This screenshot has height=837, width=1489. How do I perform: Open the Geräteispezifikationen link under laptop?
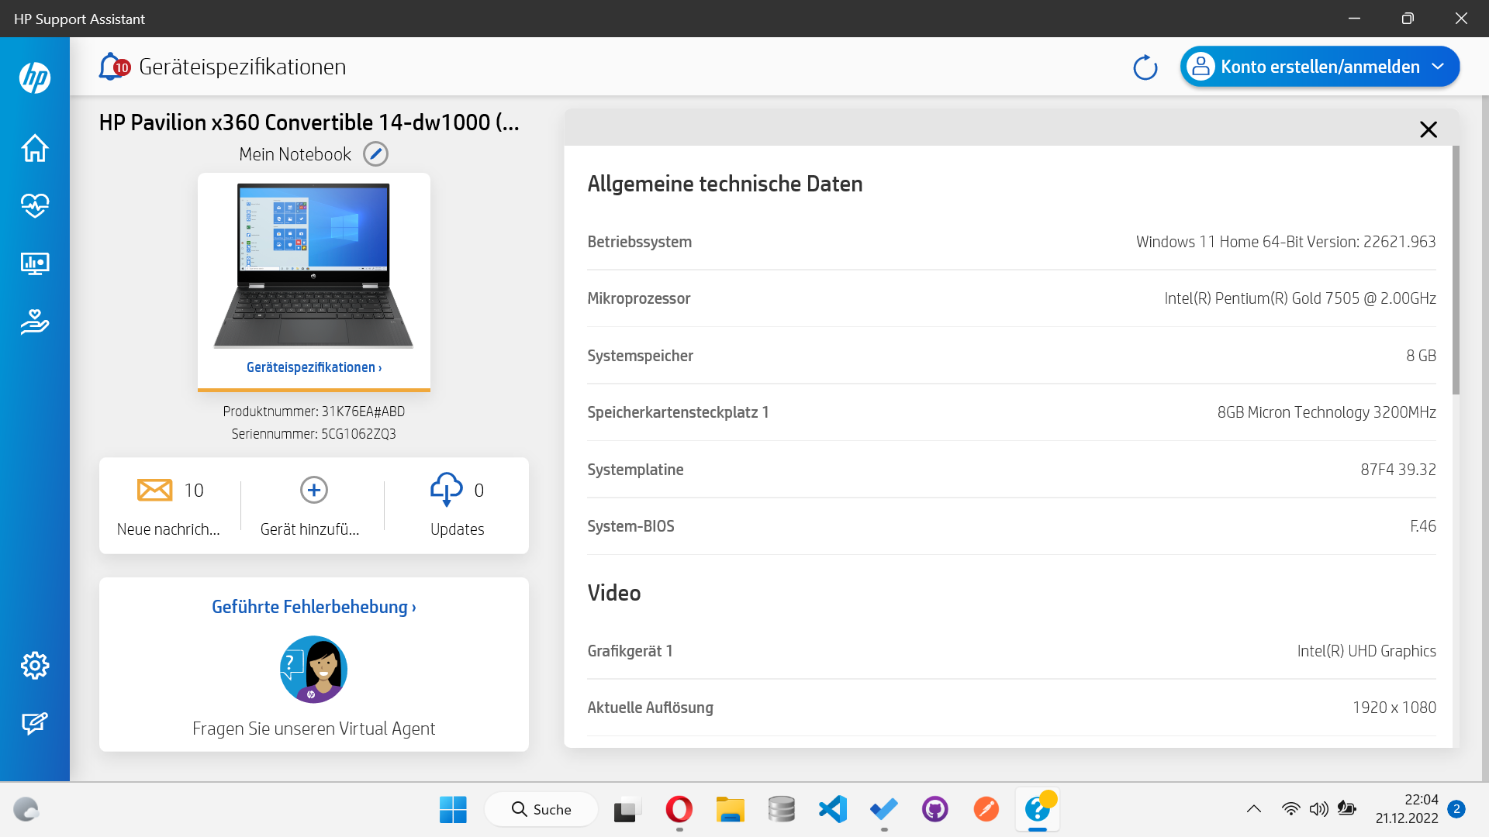click(313, 367)
